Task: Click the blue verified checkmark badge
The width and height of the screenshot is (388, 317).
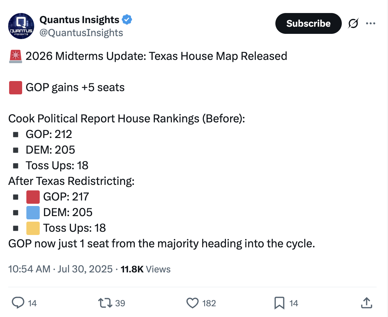Action: [x=127, y=20]
